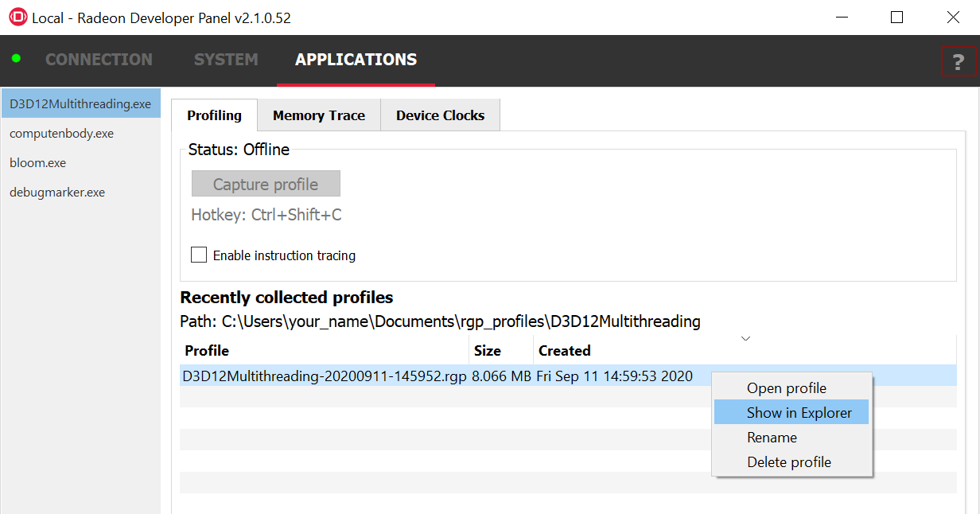Viewport: 980px width, 514px height.
Task: Select computenbody.exe in application list
Action: [62, 134]
